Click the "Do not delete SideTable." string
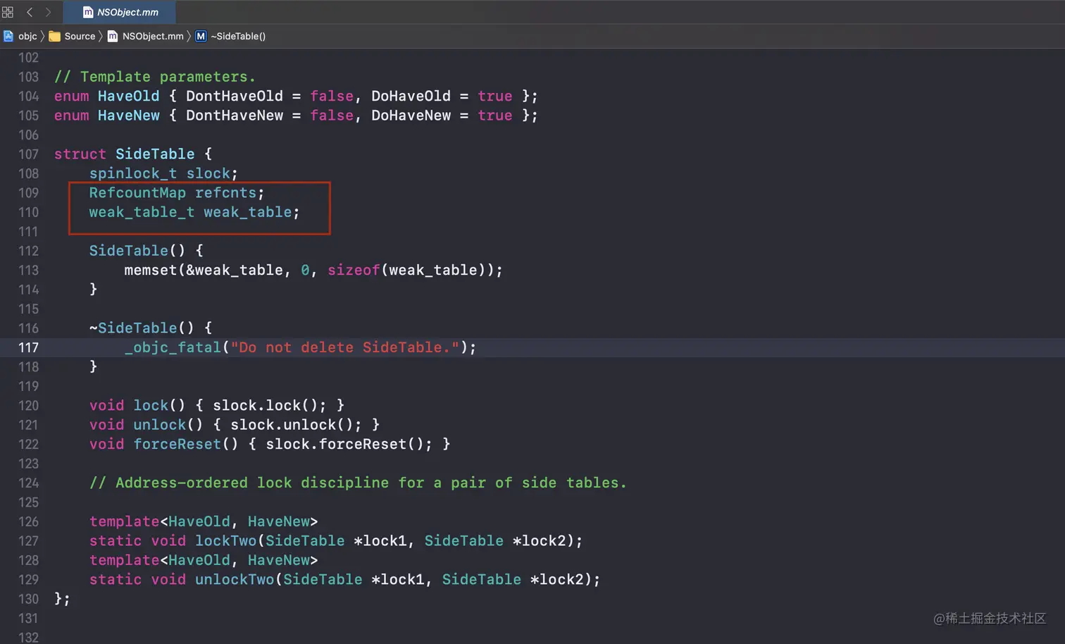This screenshot has width=1065, height=644. tap(345, 347)
